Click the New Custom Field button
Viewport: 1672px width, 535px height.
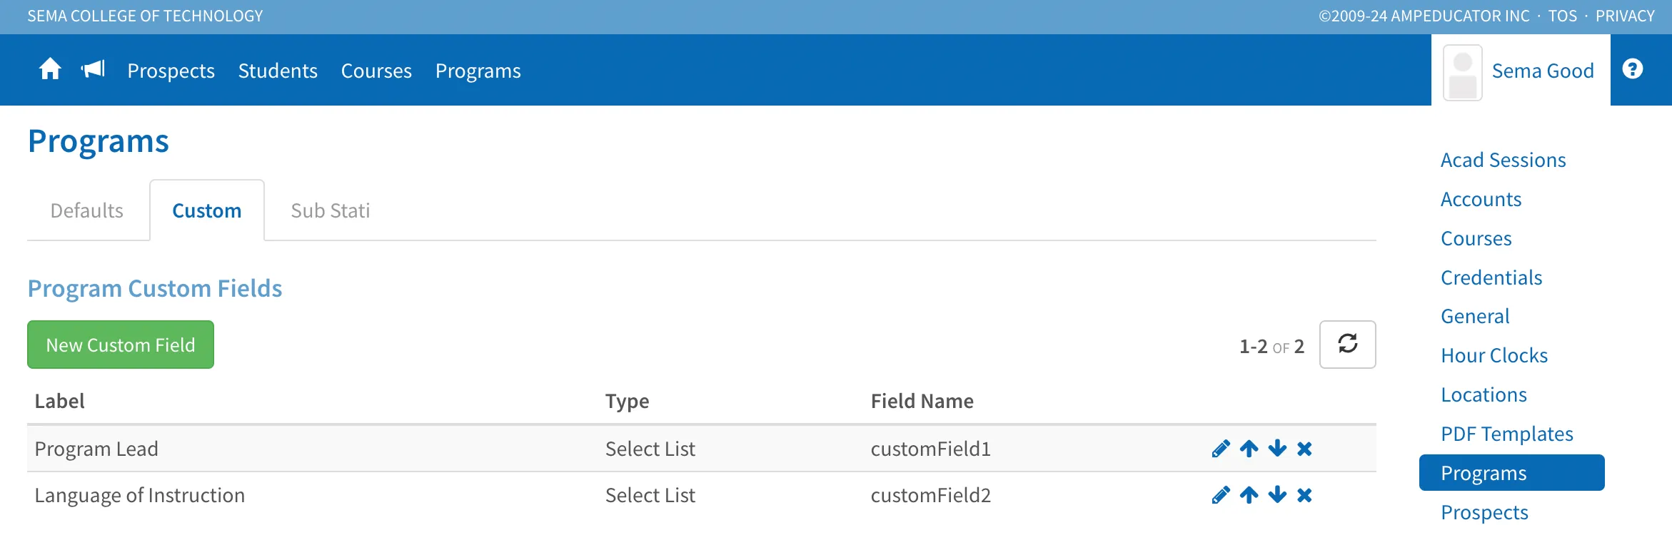tap(121, 345)
